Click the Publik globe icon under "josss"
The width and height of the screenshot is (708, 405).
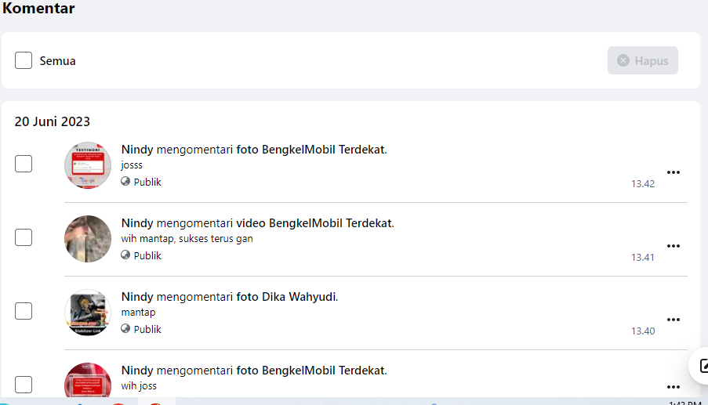(125, 182)
